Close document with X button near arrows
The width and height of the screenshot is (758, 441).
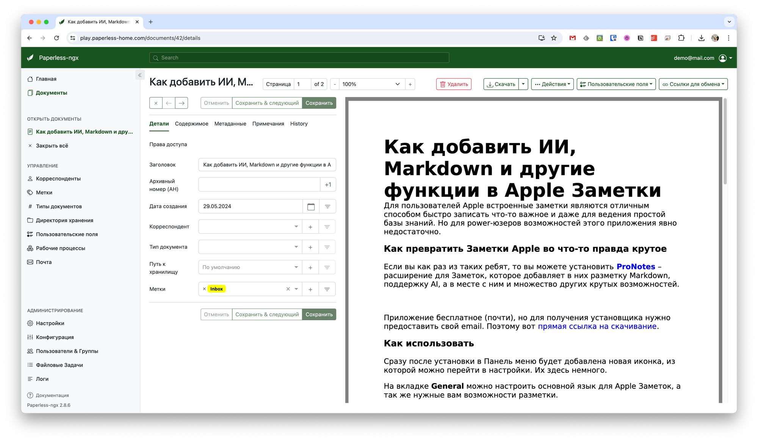tap(156, 103)
